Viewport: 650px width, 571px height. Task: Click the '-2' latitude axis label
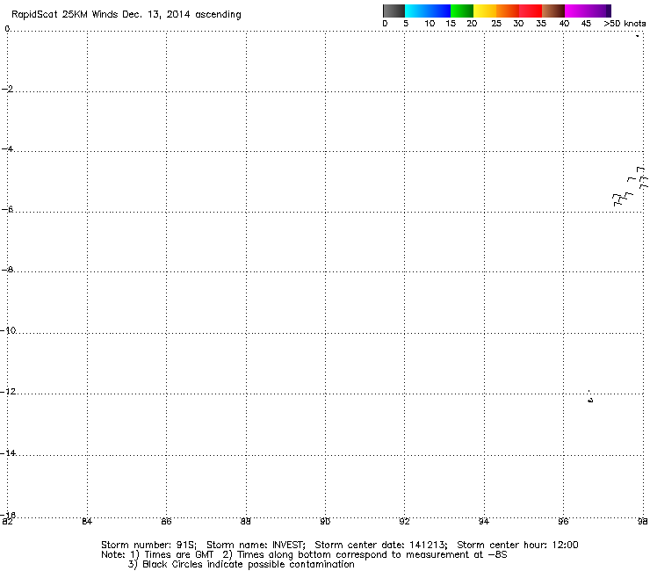point(7,89)
